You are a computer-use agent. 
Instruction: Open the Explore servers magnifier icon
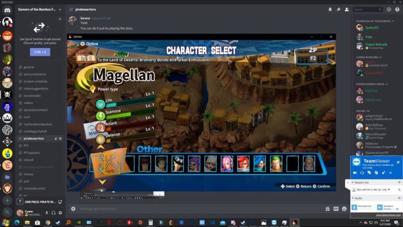pyautogui.click(x=7, y=212)
